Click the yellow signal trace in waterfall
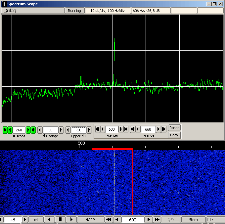Image resolution: width=225 pixels, height=224 pixels. (x=114, y=182)
